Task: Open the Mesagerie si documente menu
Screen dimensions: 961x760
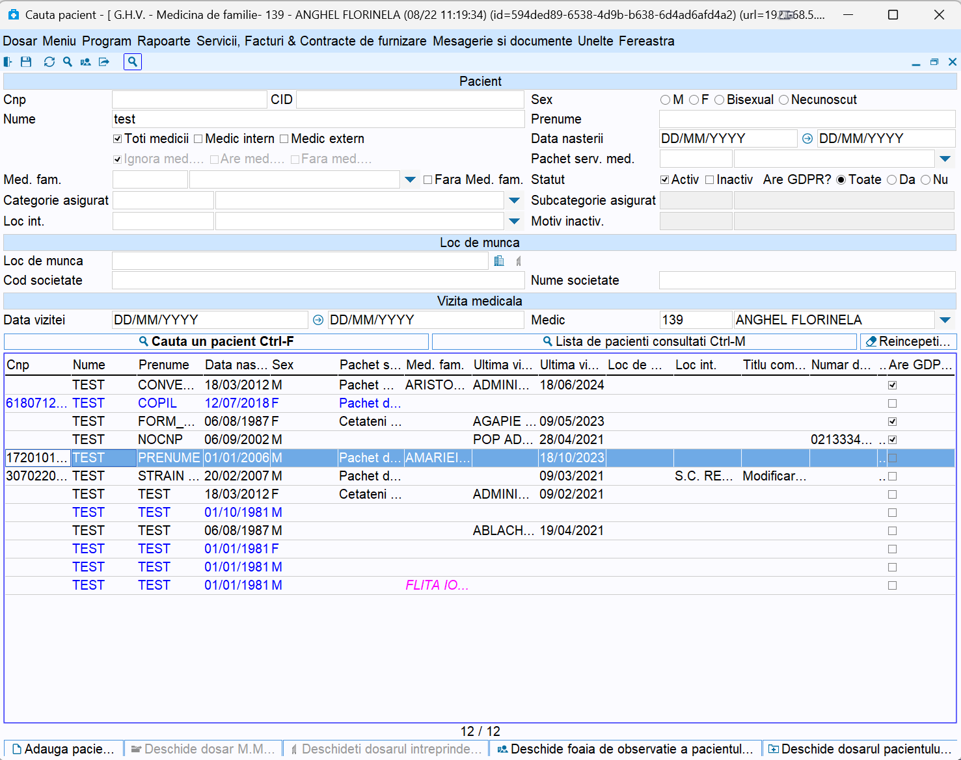Action: 502,41
